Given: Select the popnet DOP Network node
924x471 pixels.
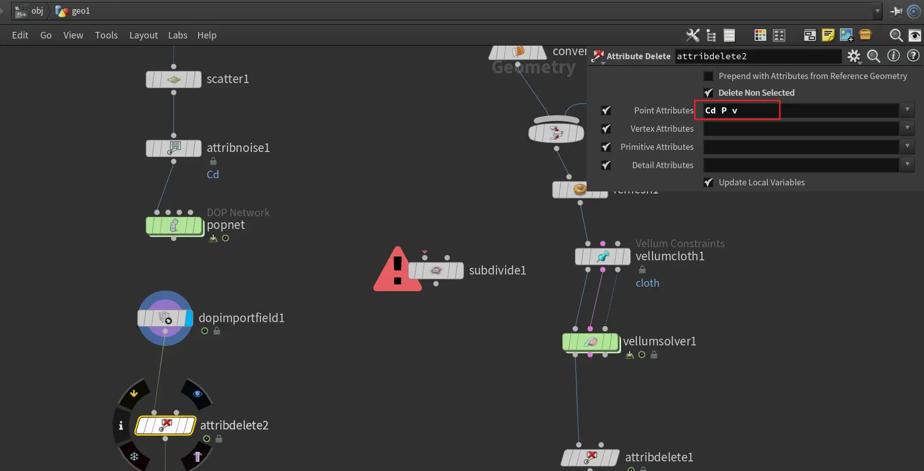Looking at the screenshot, I should 174,225.
